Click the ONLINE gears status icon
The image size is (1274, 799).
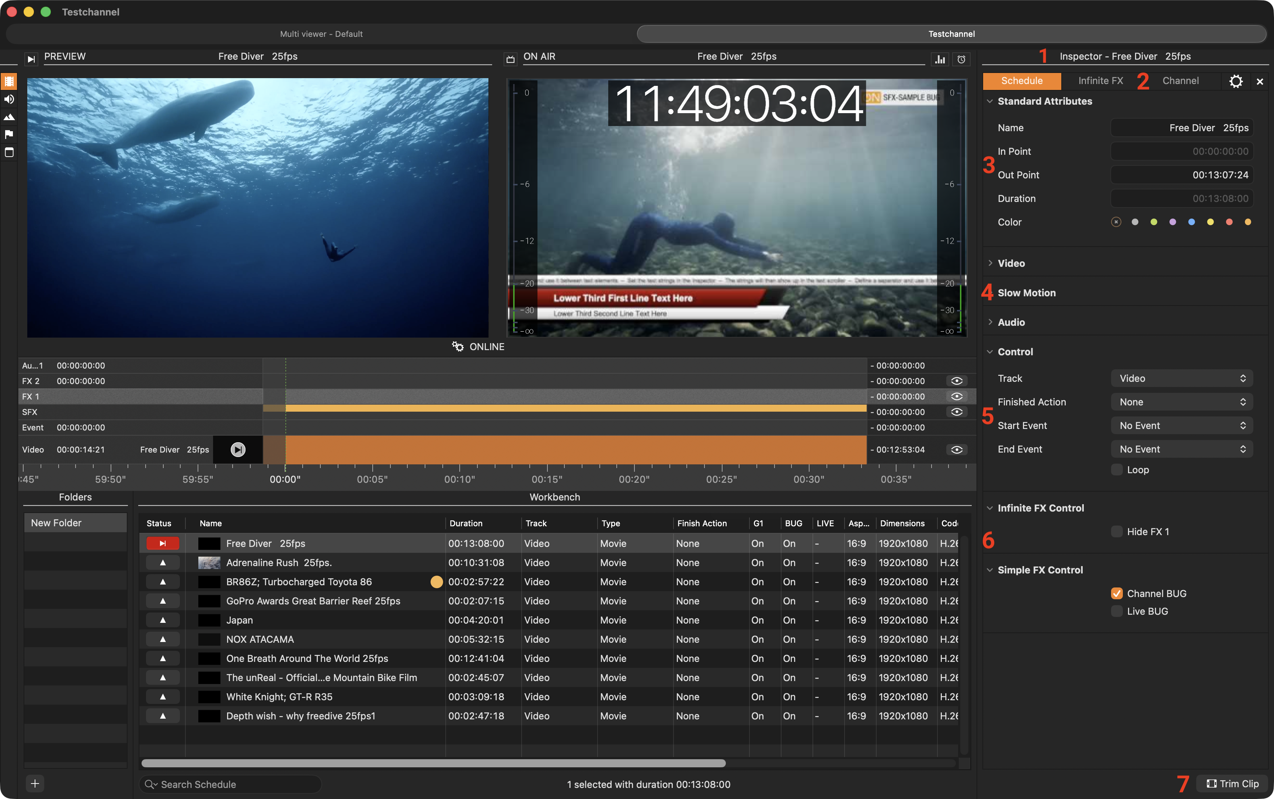457,347
